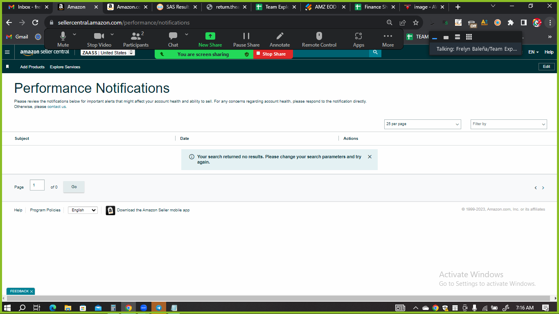559x314 pixels.
Task: Open the English language select in footer
Action: tap(83, 210)
